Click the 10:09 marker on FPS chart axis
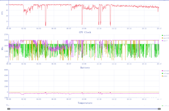Screen dimensions: 169x111 (x=84, y=28)
